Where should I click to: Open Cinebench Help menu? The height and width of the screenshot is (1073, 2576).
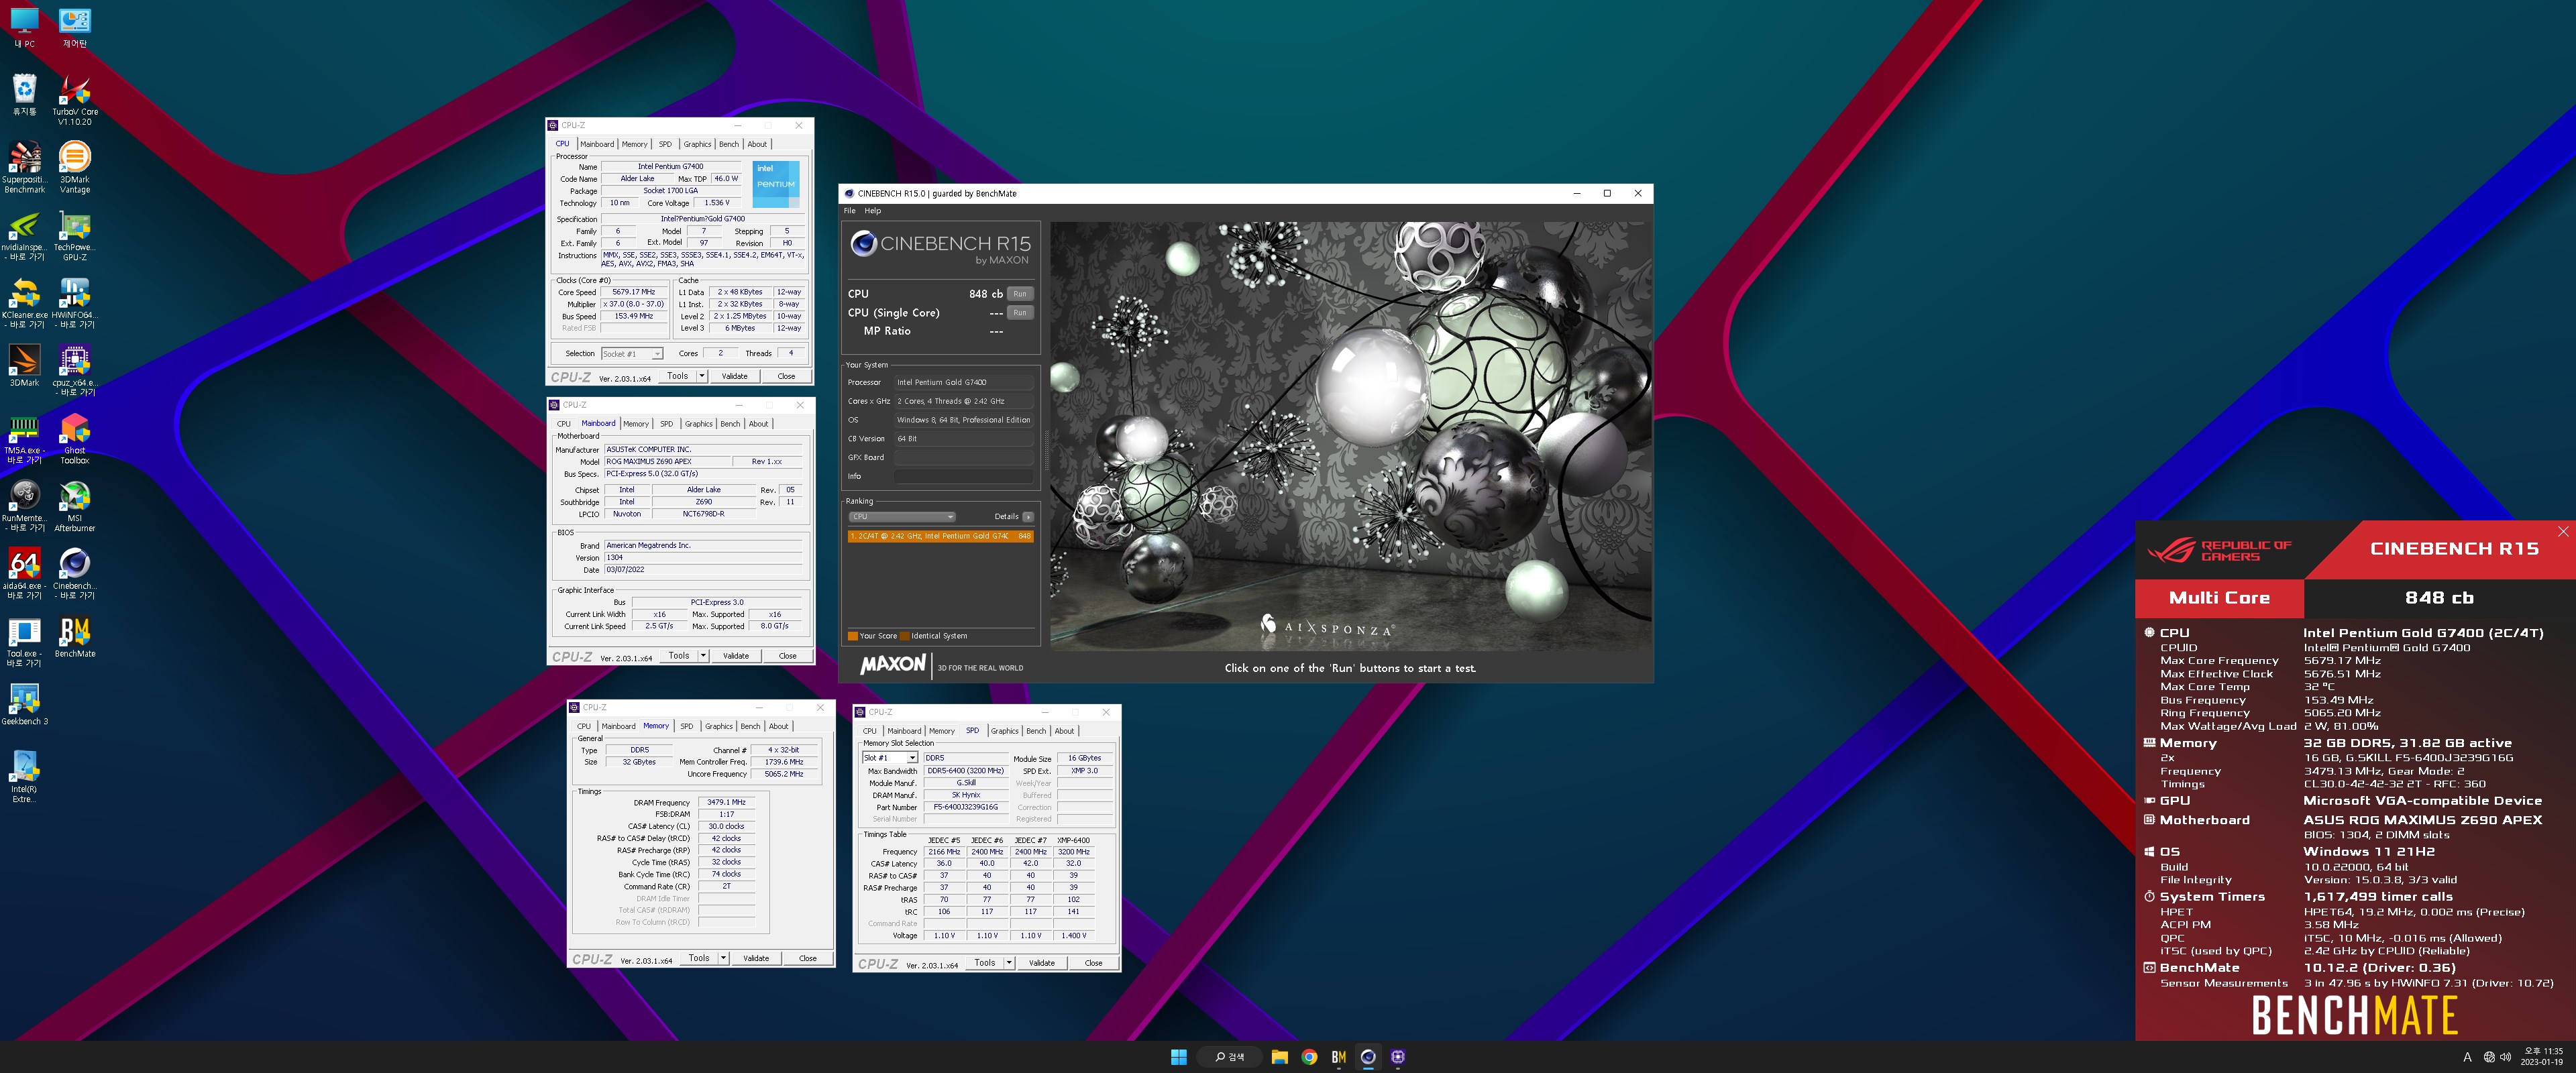873,211
